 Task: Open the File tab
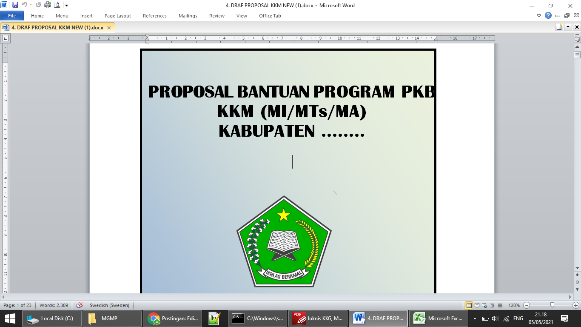12,16
